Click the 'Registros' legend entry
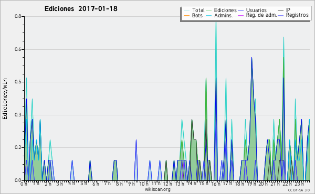 (x=293, y=15)
